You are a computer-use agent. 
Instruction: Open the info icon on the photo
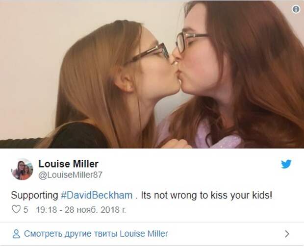pyautogui.click(x=296, y=9)
